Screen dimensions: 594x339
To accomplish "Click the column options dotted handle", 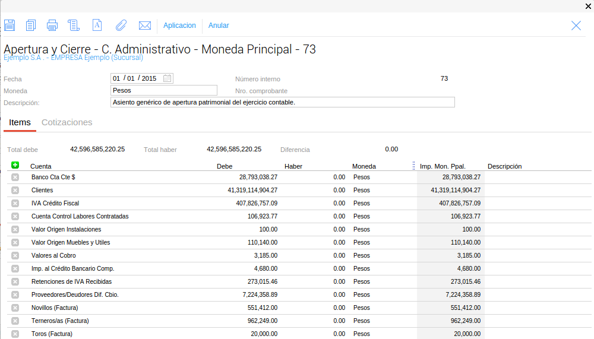I will click(413, 166).
